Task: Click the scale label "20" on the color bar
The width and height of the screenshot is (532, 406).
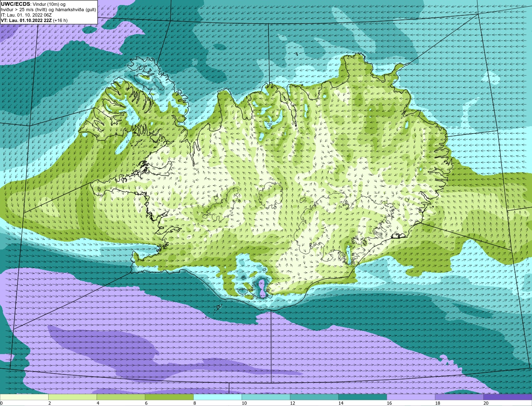Action: [x=485, y=403]
